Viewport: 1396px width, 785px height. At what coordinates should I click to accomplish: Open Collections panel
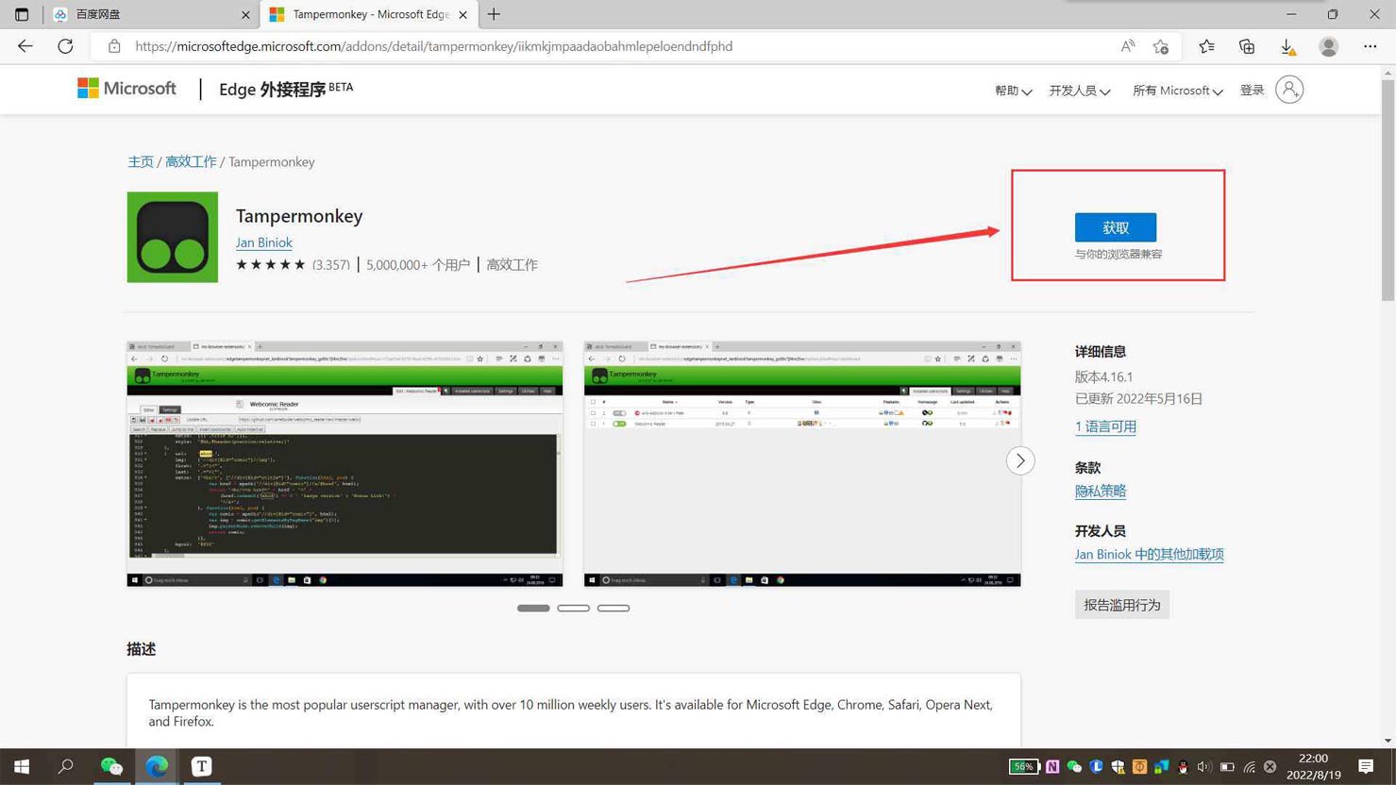point(1247,46)
